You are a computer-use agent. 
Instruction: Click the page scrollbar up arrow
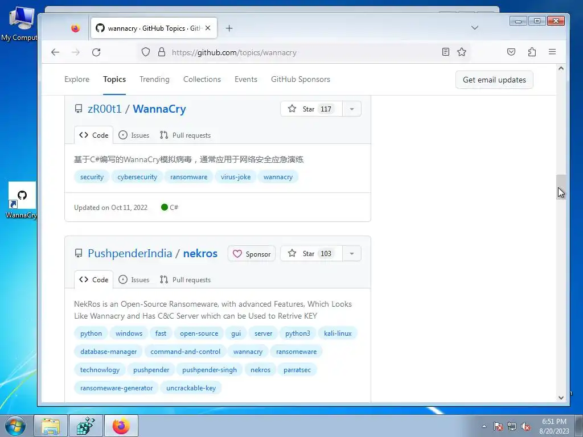coord(561,68)
